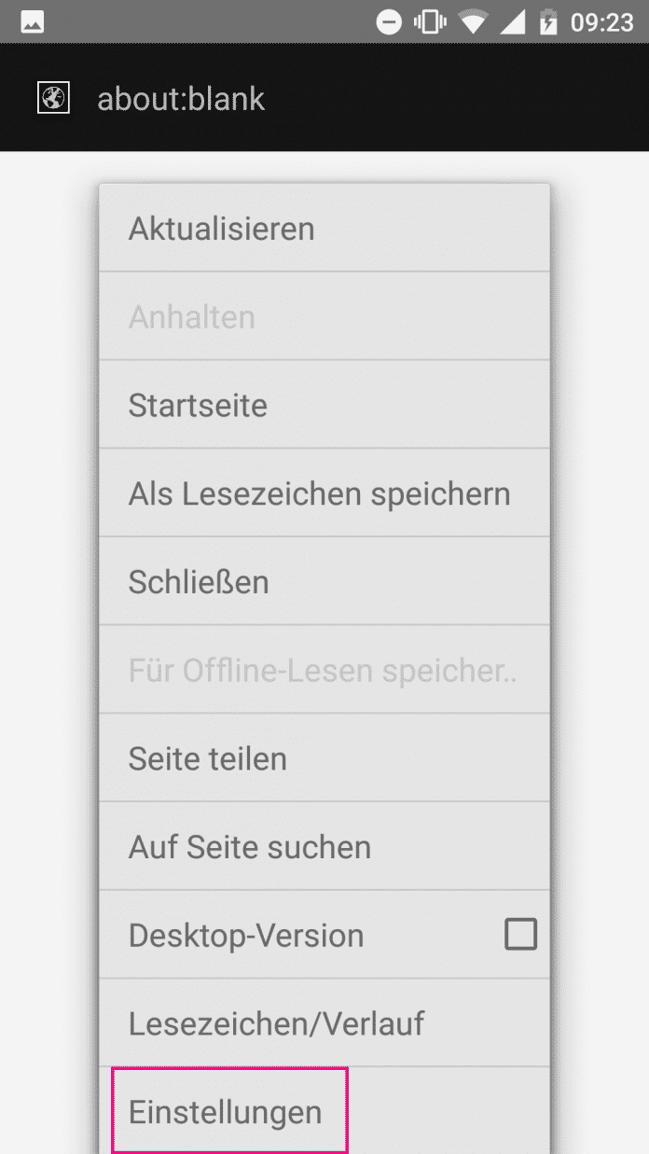This screenshot has width=649, height=1154.
Task: Open Lesezeichen/Verlauf
Action: click(x=324, y=1023)
